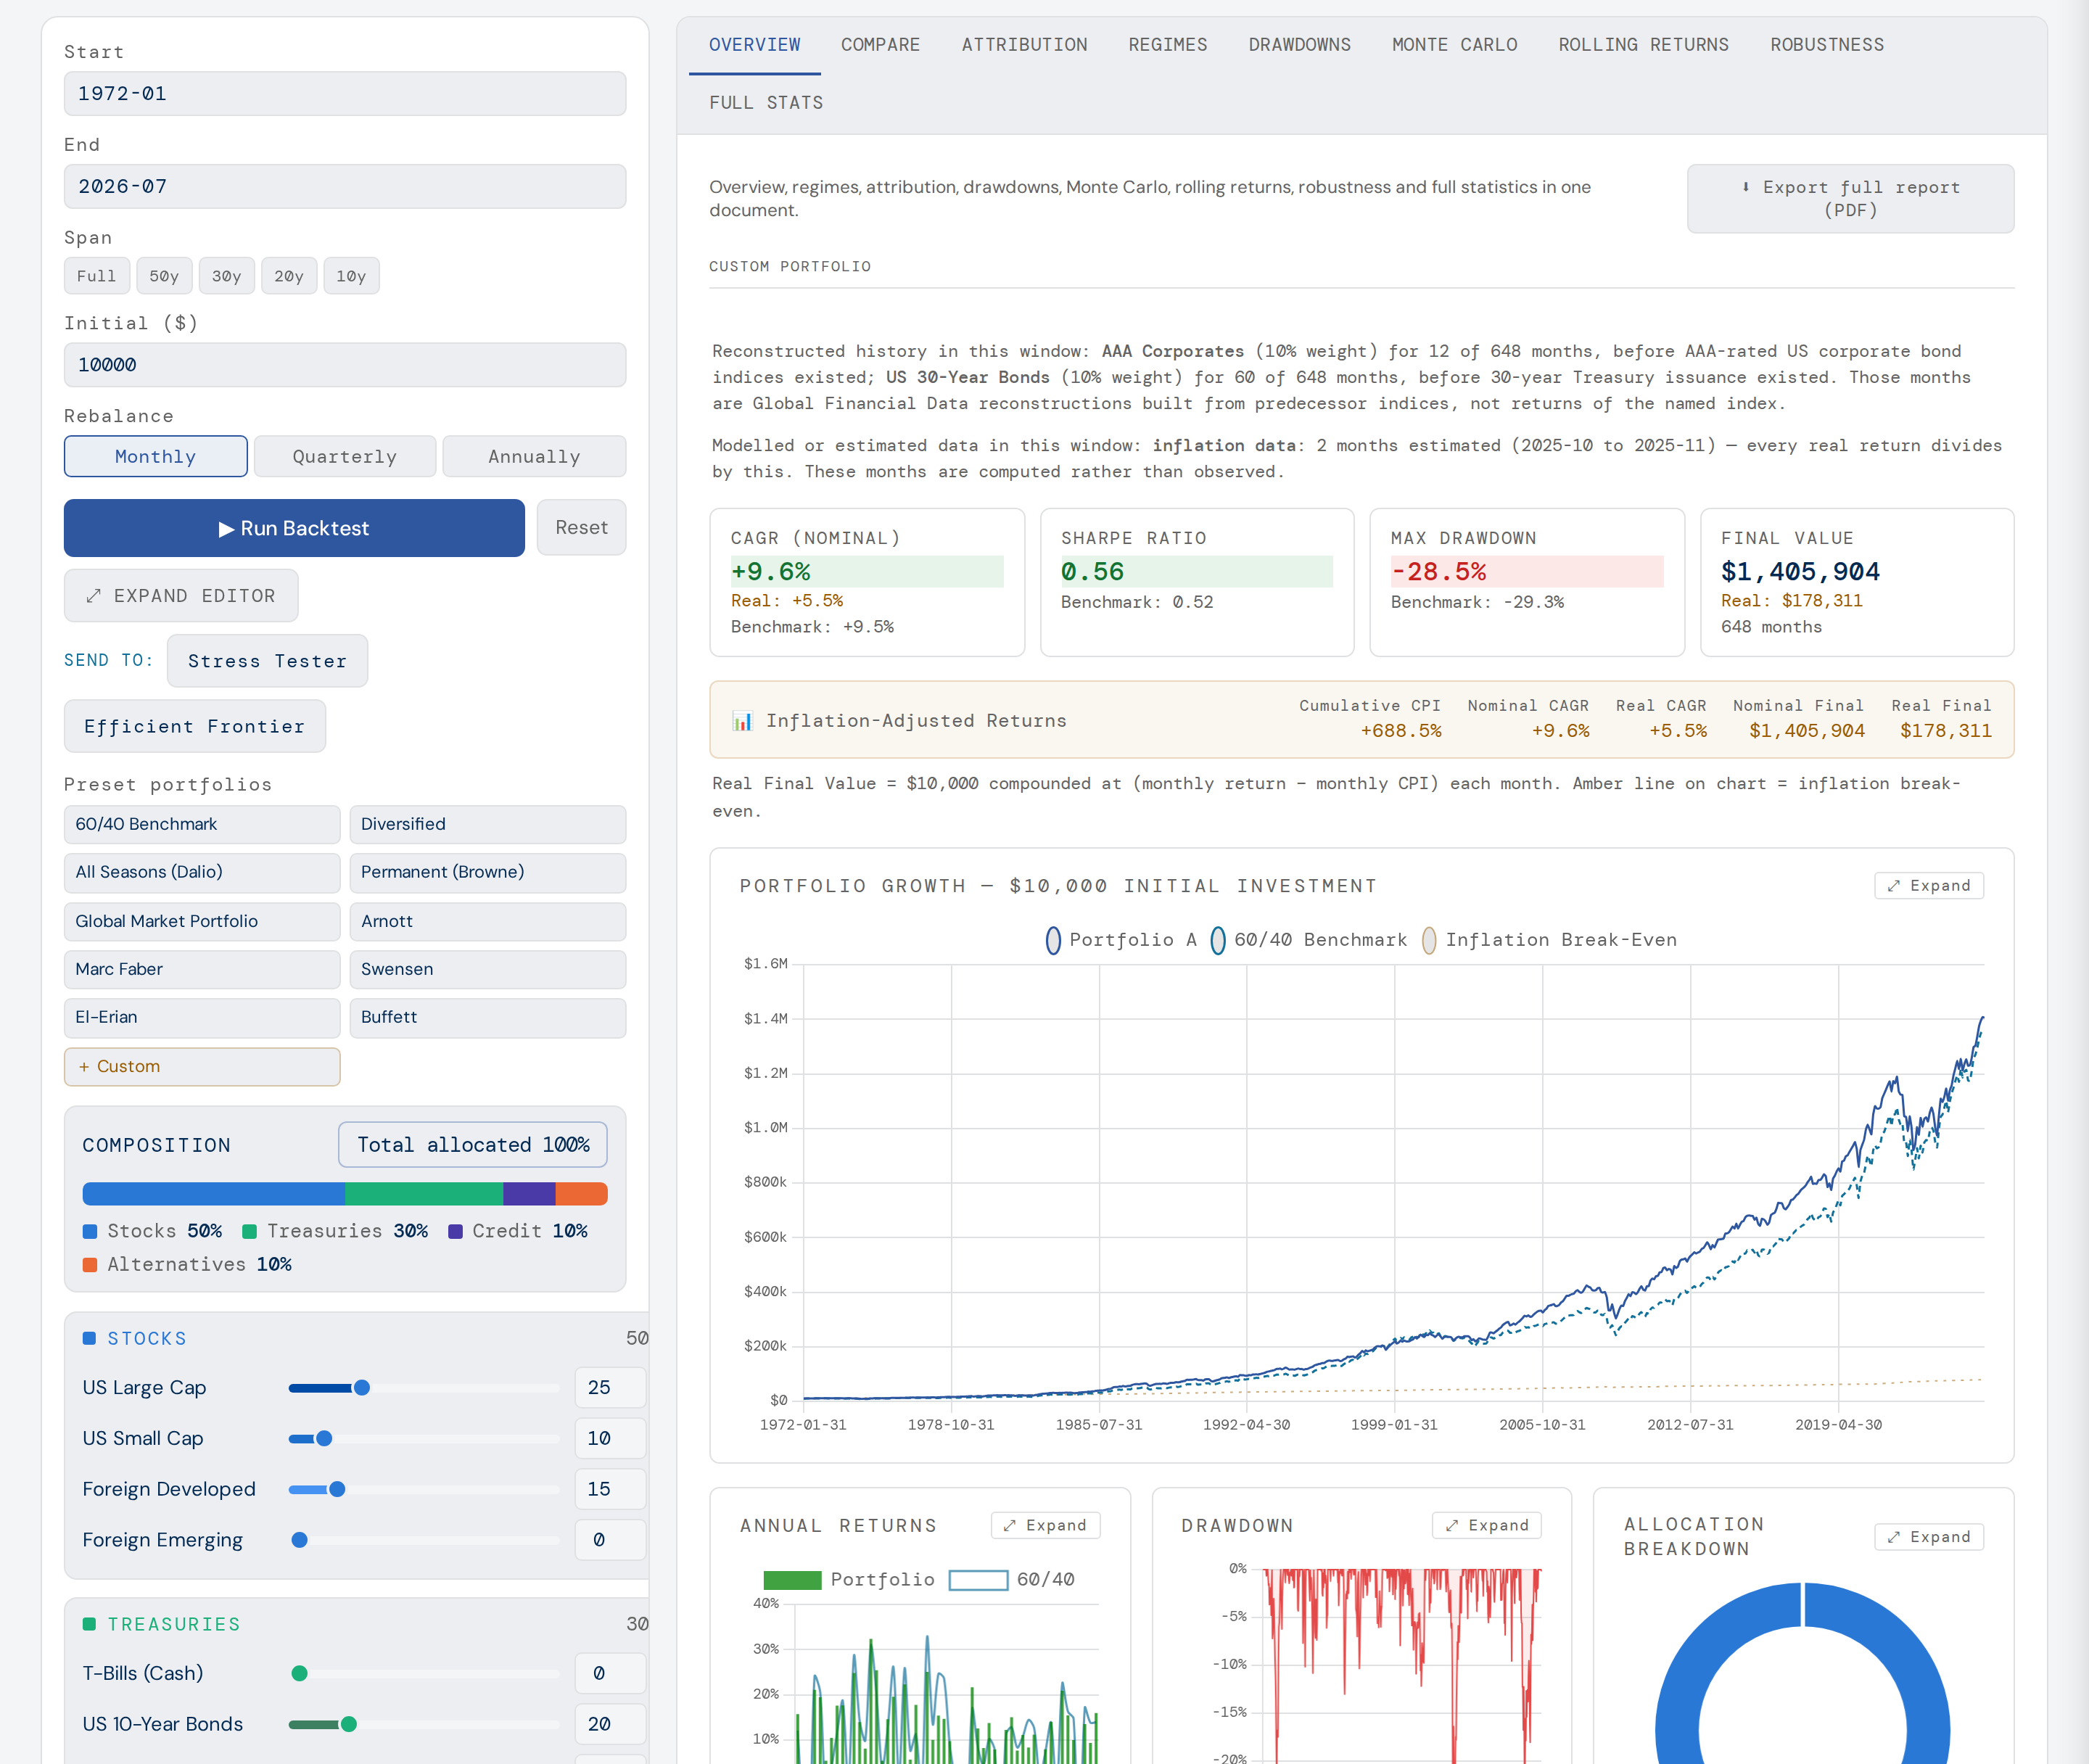Load the Swensen preset portfolio

(488, 969)
